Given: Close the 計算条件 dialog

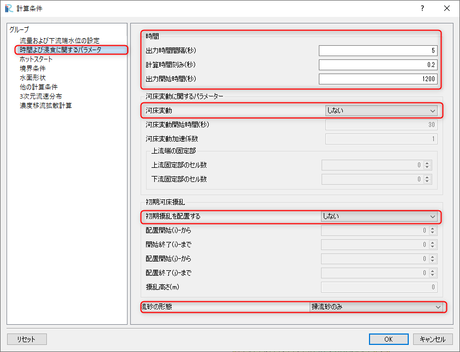Looking at the screenshot, I should click(x=446, y=8).
